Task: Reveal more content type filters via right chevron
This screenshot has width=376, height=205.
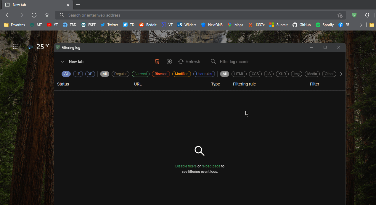Action: pos(341,74)
